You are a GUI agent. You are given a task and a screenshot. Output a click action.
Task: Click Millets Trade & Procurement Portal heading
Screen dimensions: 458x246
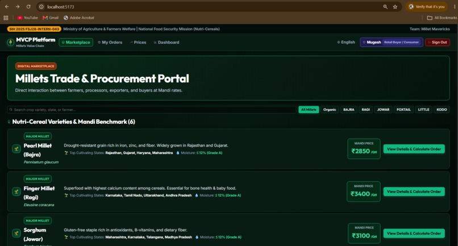pos(102,78)
